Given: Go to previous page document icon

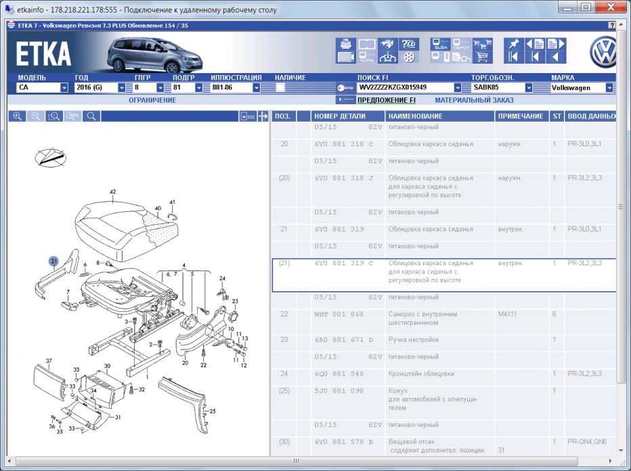Looking at the screenshot, I should click(x=536, y=44).
